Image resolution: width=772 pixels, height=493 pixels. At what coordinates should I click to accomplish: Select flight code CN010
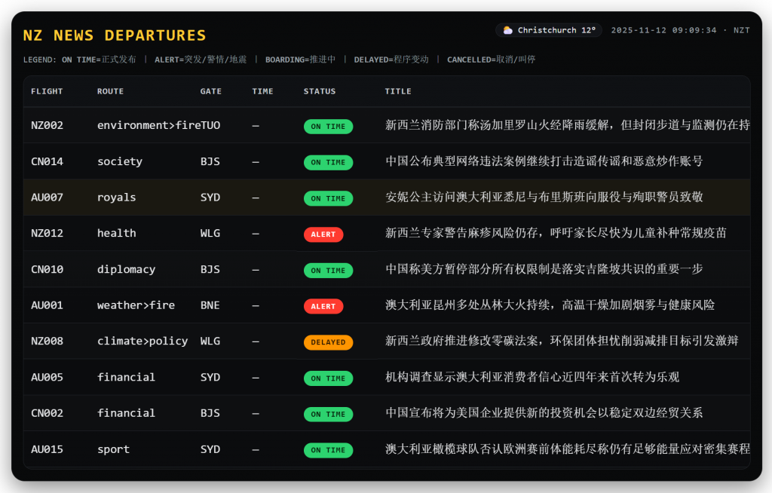pos(47,270)
